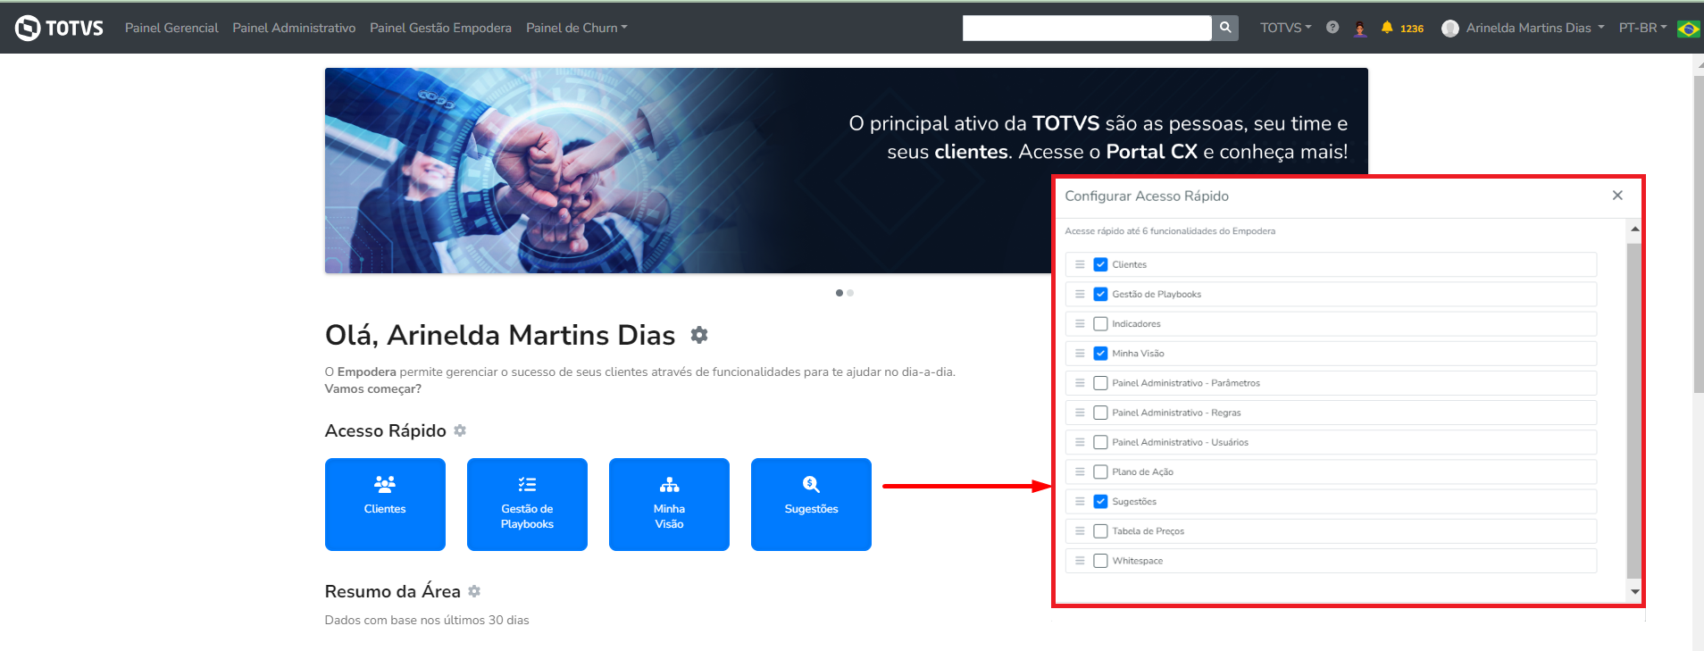Click the drag handle for Plano de Ação

(x=1080, y=472)
